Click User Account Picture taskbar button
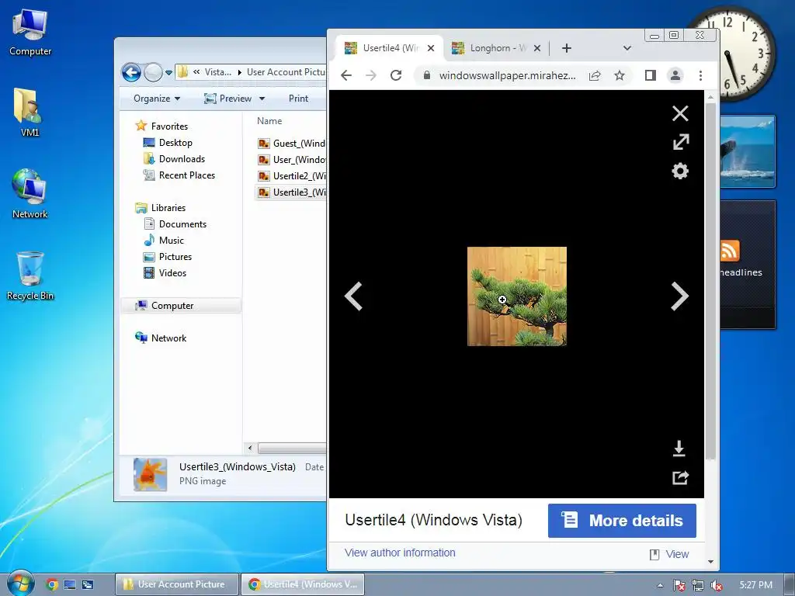795x596 pixels. click(x=176, y=584)
